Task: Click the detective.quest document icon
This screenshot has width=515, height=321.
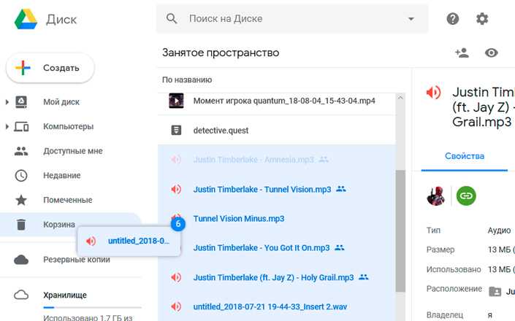Action: click(176, 130)
